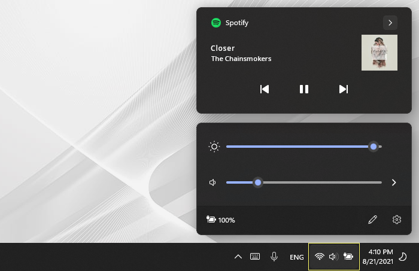
Task: Click the 100% battery text
Action: coord(227,220)
